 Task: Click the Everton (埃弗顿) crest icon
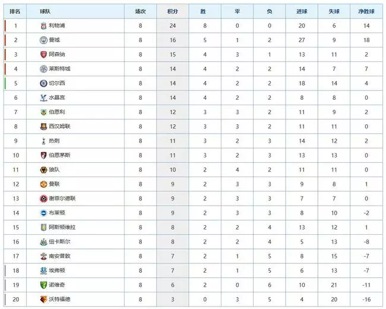(x=43, y=270)
